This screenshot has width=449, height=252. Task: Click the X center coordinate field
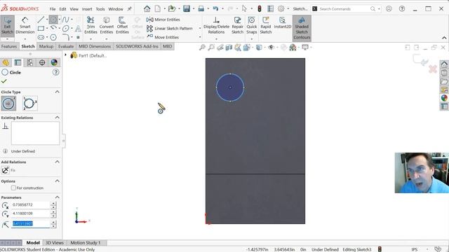(31, 205)
